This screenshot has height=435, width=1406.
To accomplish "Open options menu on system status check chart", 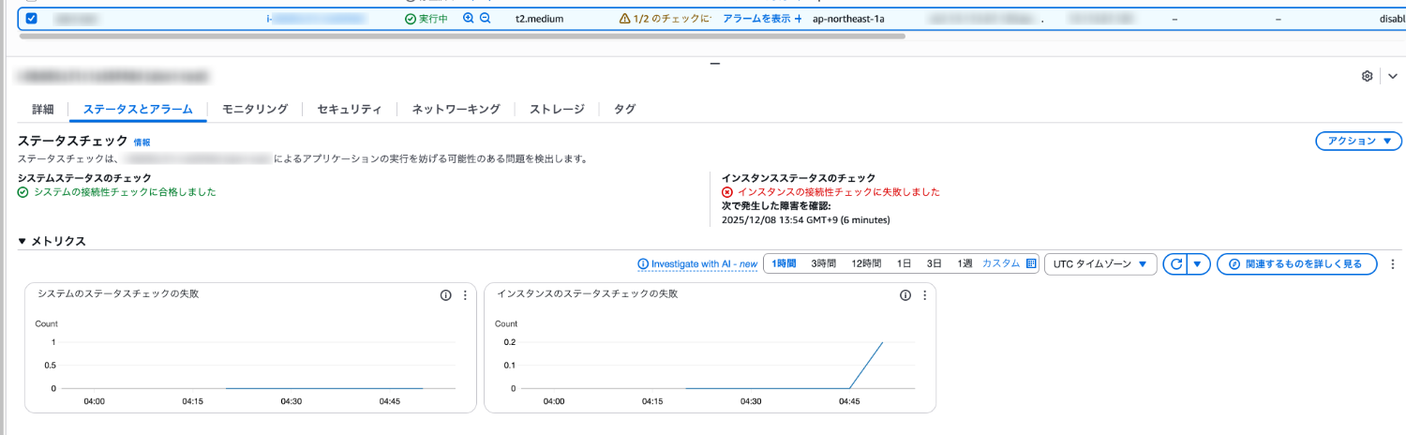I will (465, 295).
